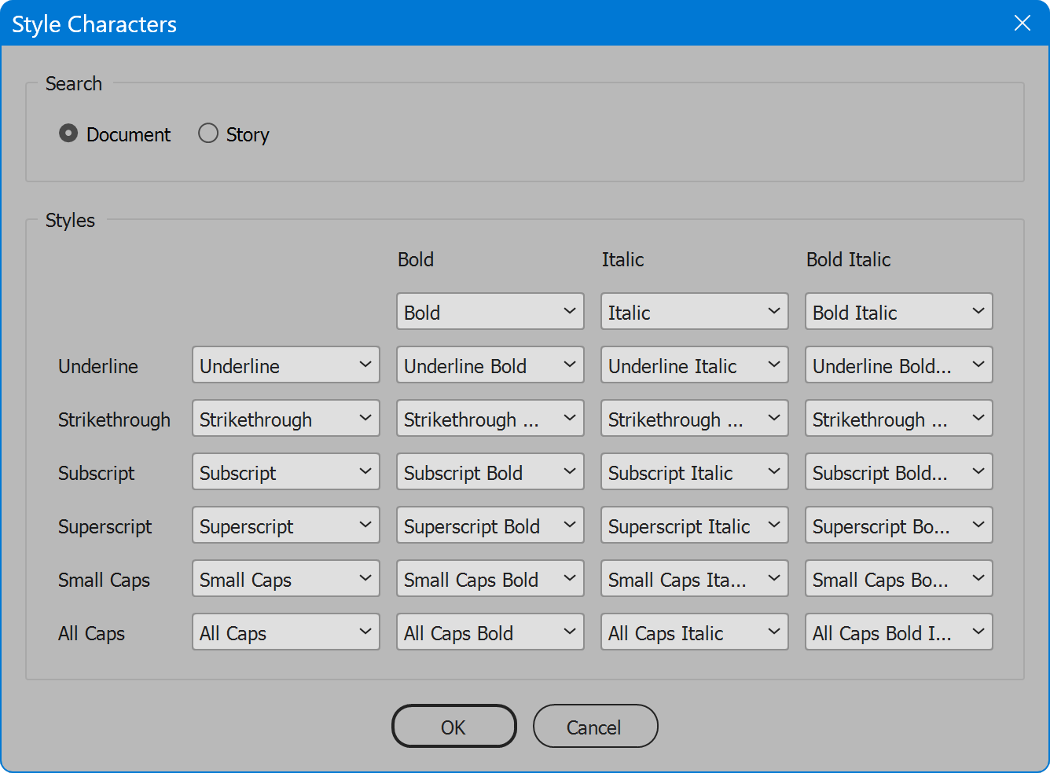This screenshot has width=1050, height=773.
Task: Expand the plain Superscript dropdown
Action: (x=285, y=526)
